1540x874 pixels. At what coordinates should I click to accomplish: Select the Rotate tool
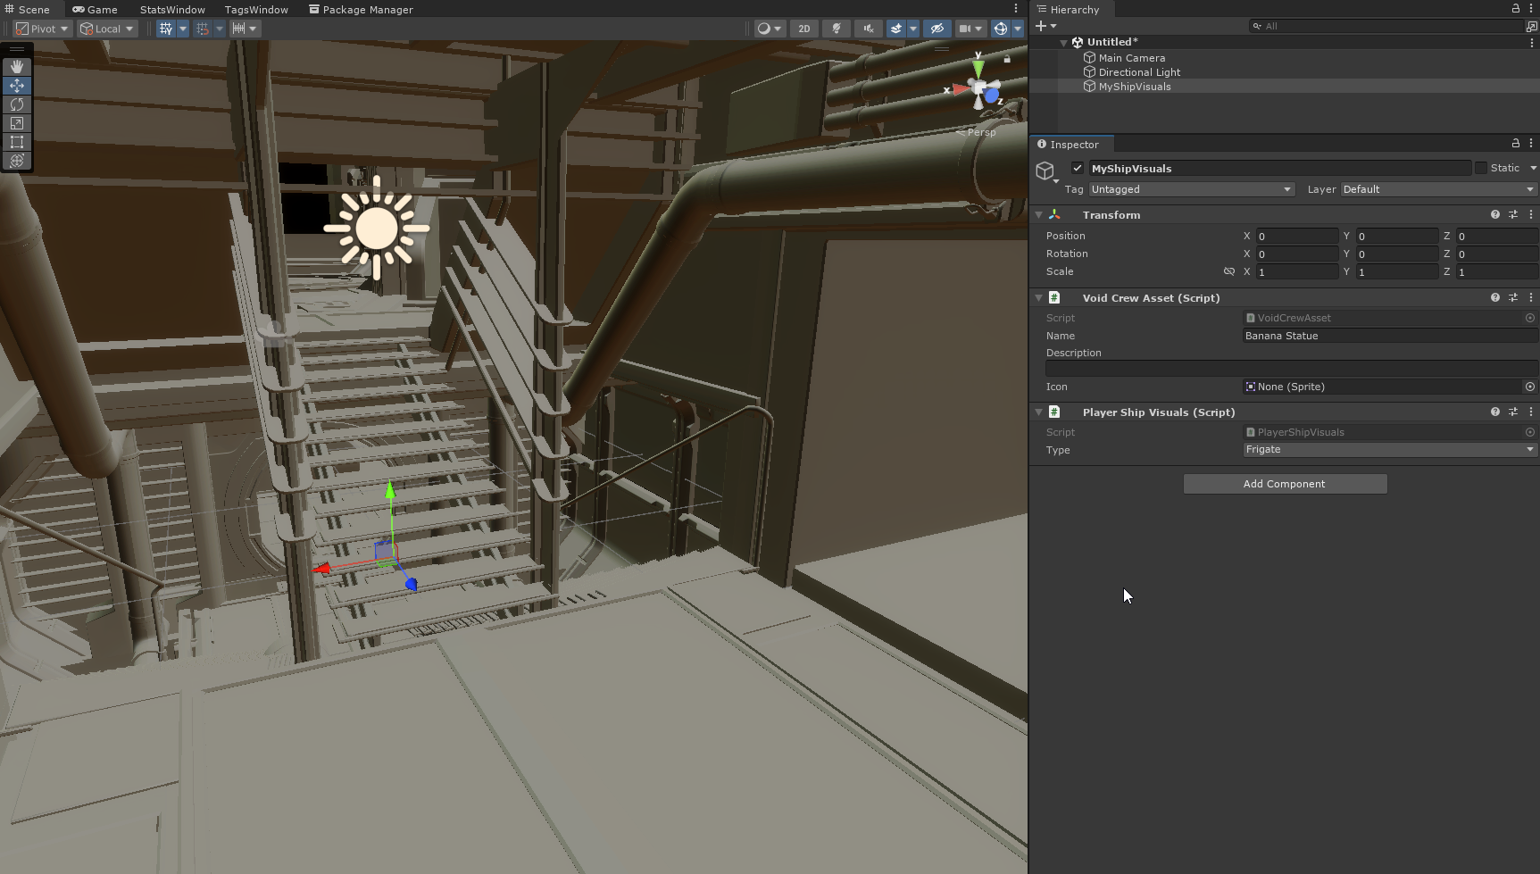17,104
